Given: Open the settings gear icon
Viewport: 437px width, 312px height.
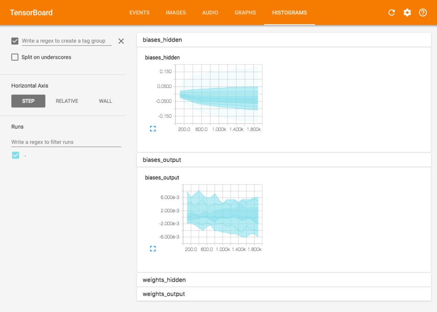Looking at the screenshot, I should [x=407, y=12].
